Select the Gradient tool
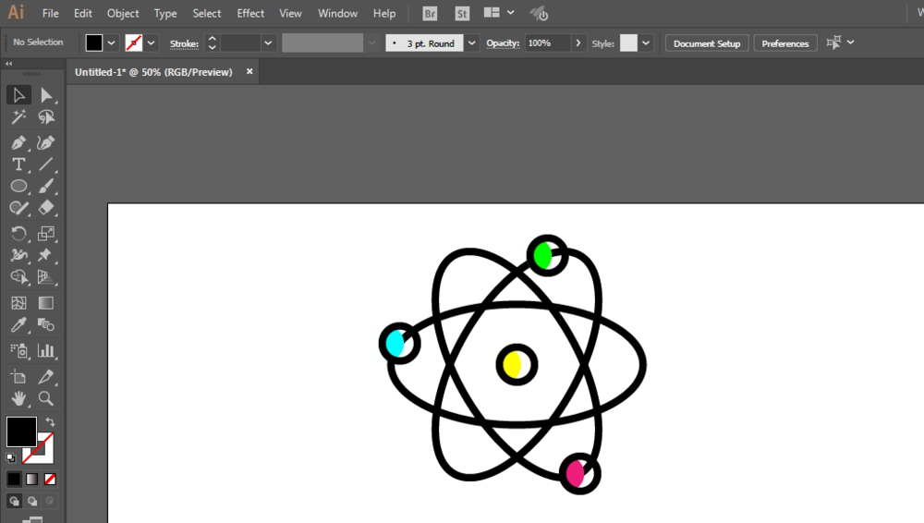Screen dimensions: 924x523 click(46, 303)
